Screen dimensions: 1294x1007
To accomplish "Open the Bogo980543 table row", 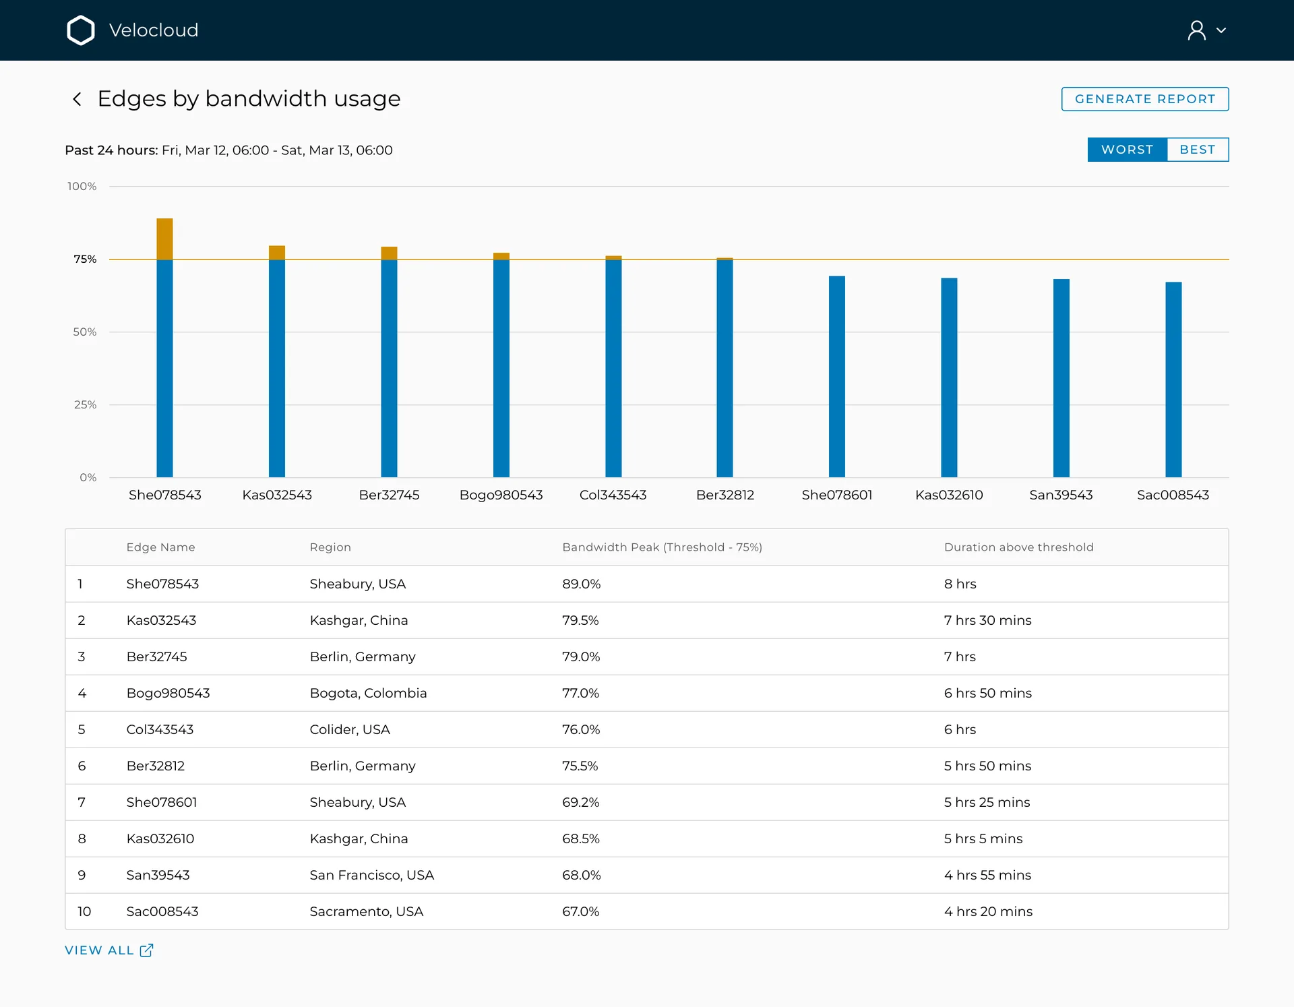I will coord(647,693).
